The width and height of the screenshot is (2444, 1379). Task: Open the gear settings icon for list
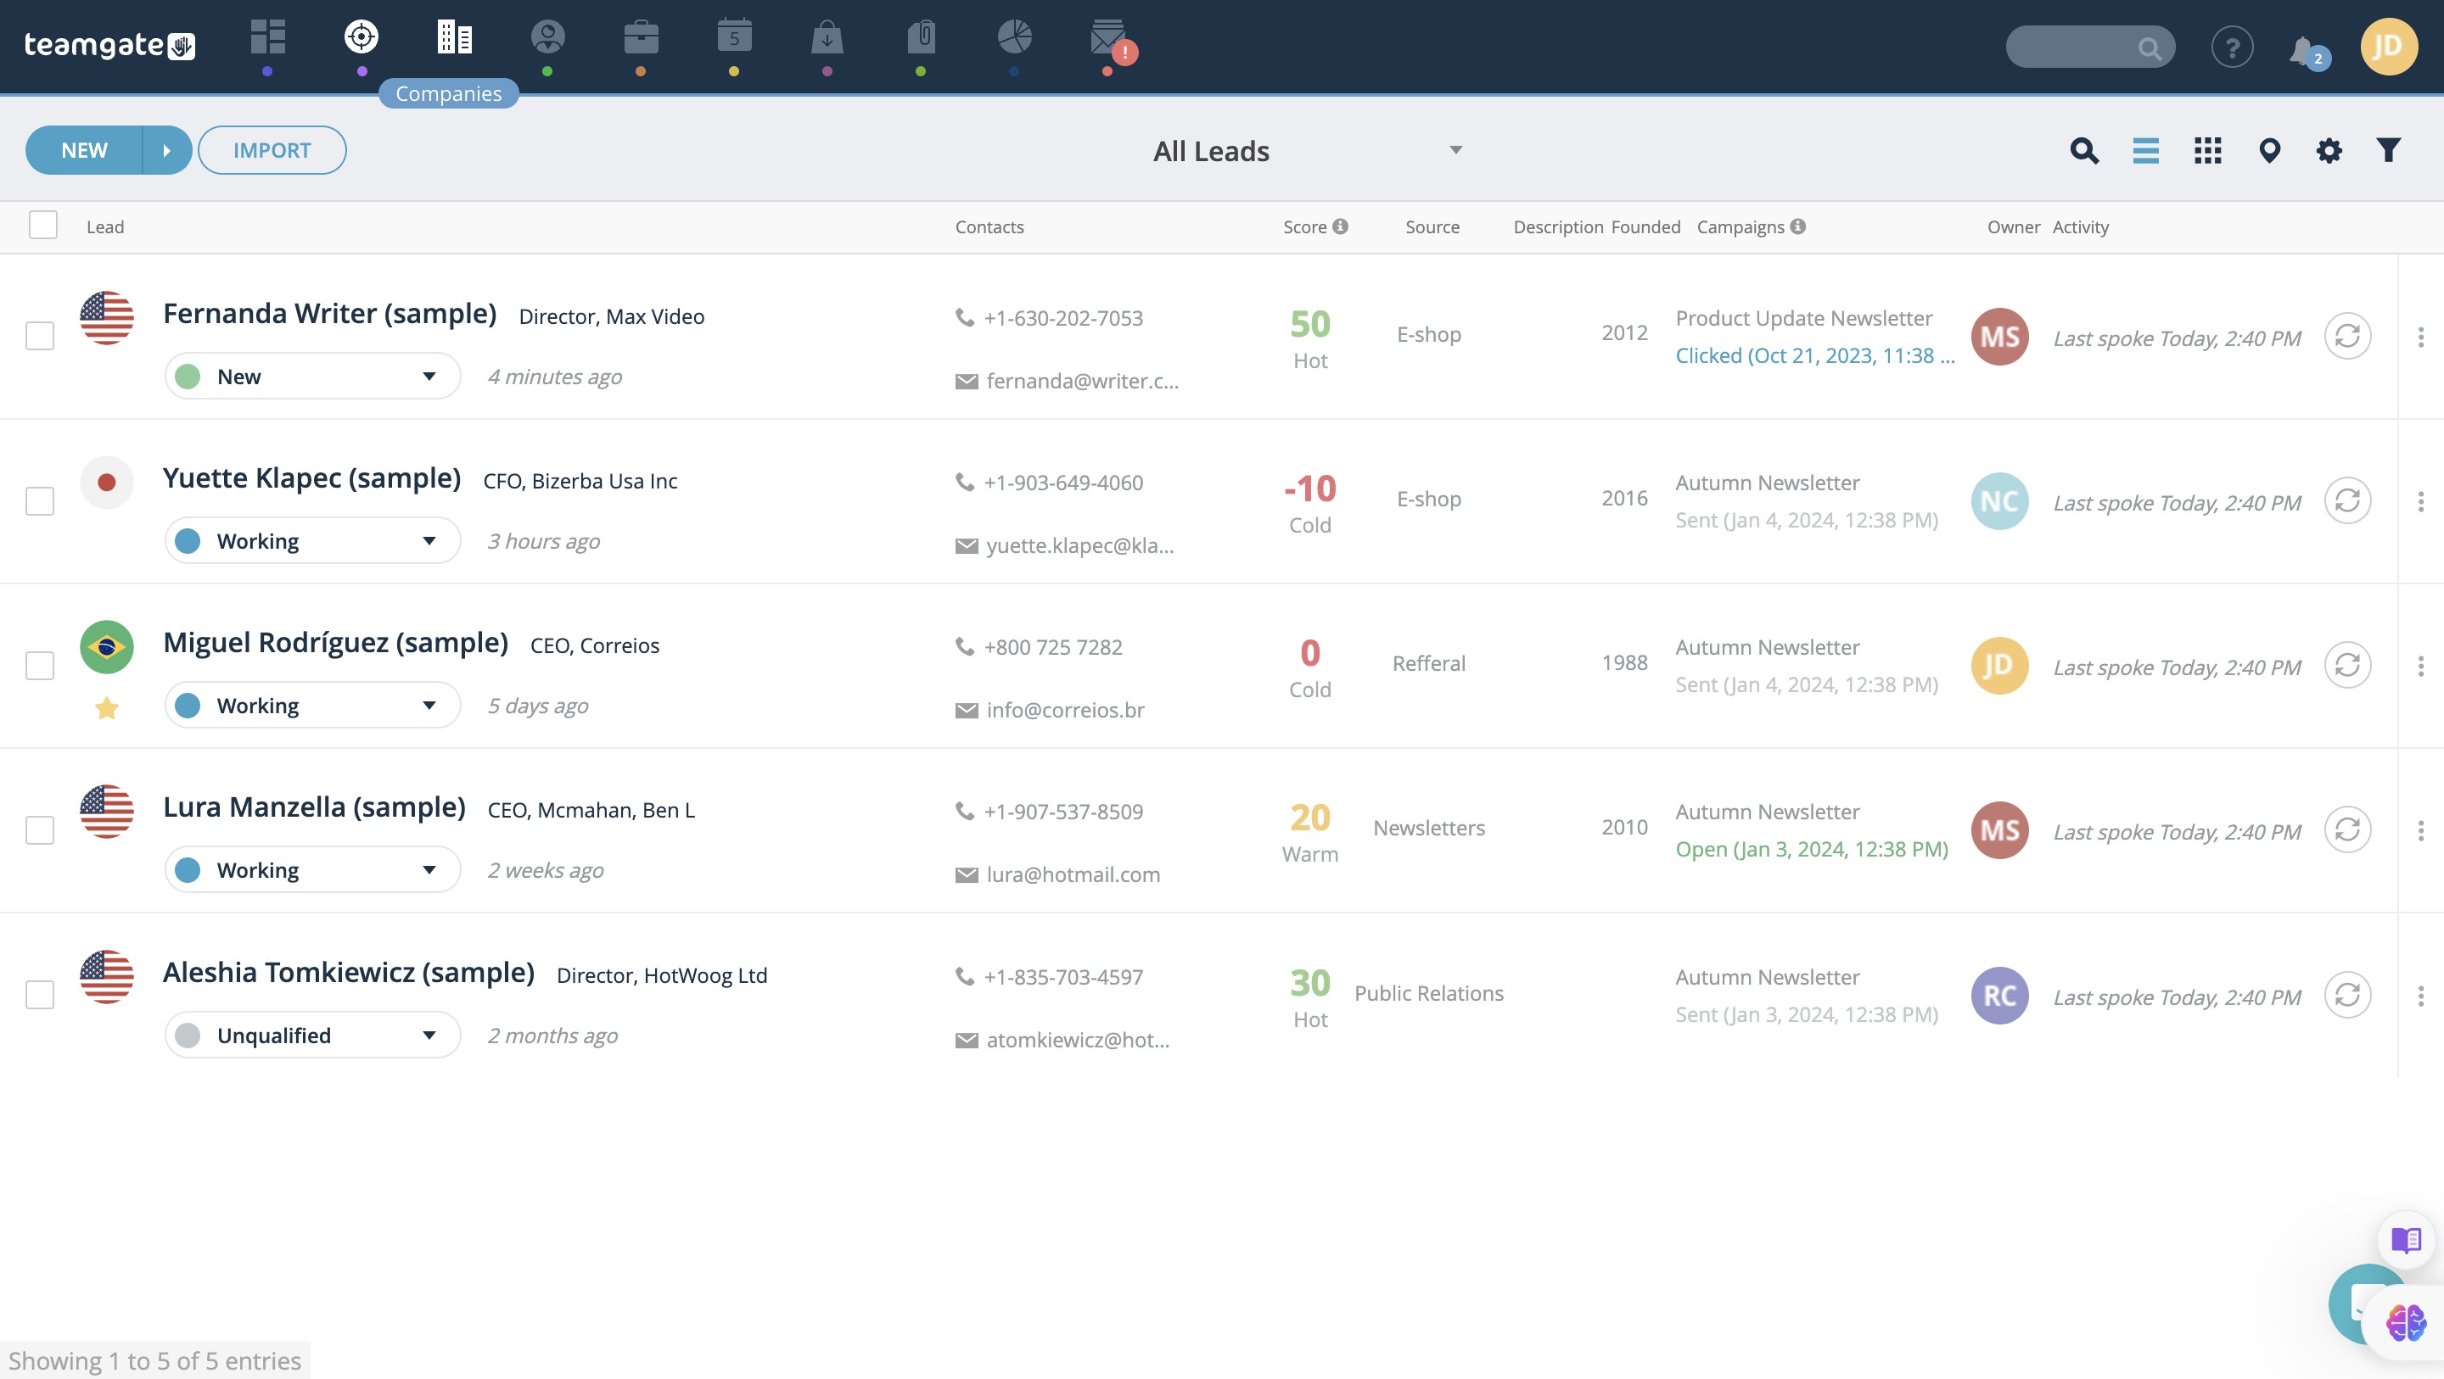coord(2329,150)
